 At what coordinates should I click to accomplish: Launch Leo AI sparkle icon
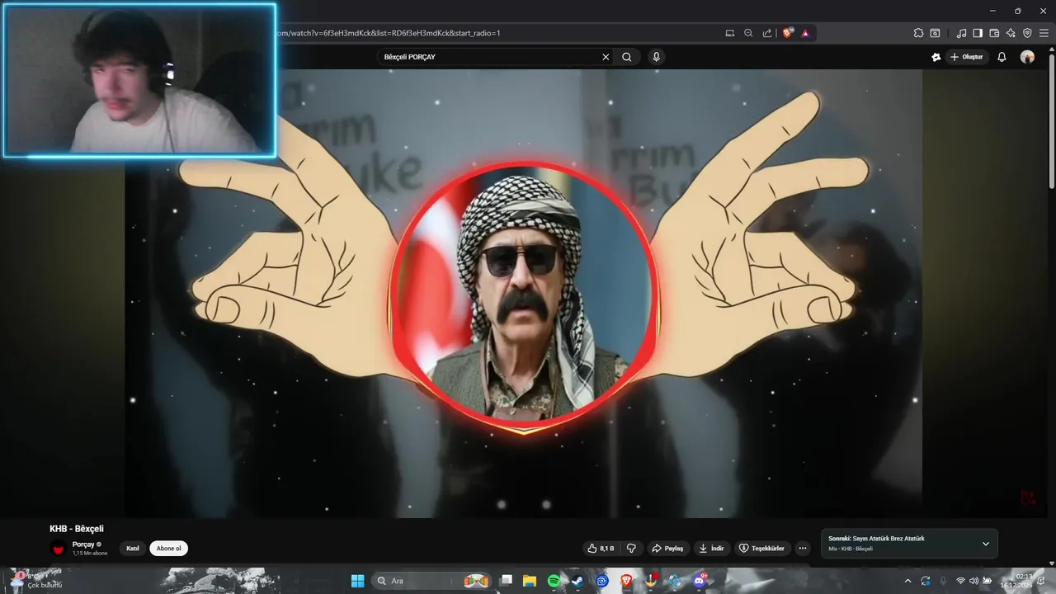click(1011, 33)
